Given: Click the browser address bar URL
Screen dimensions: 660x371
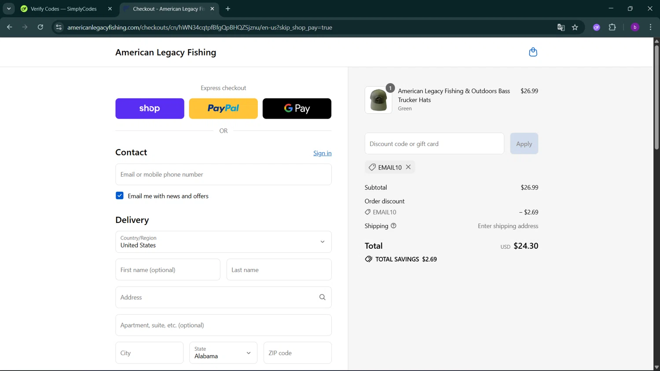Looking at the screenshot, I should coord(200,27).
